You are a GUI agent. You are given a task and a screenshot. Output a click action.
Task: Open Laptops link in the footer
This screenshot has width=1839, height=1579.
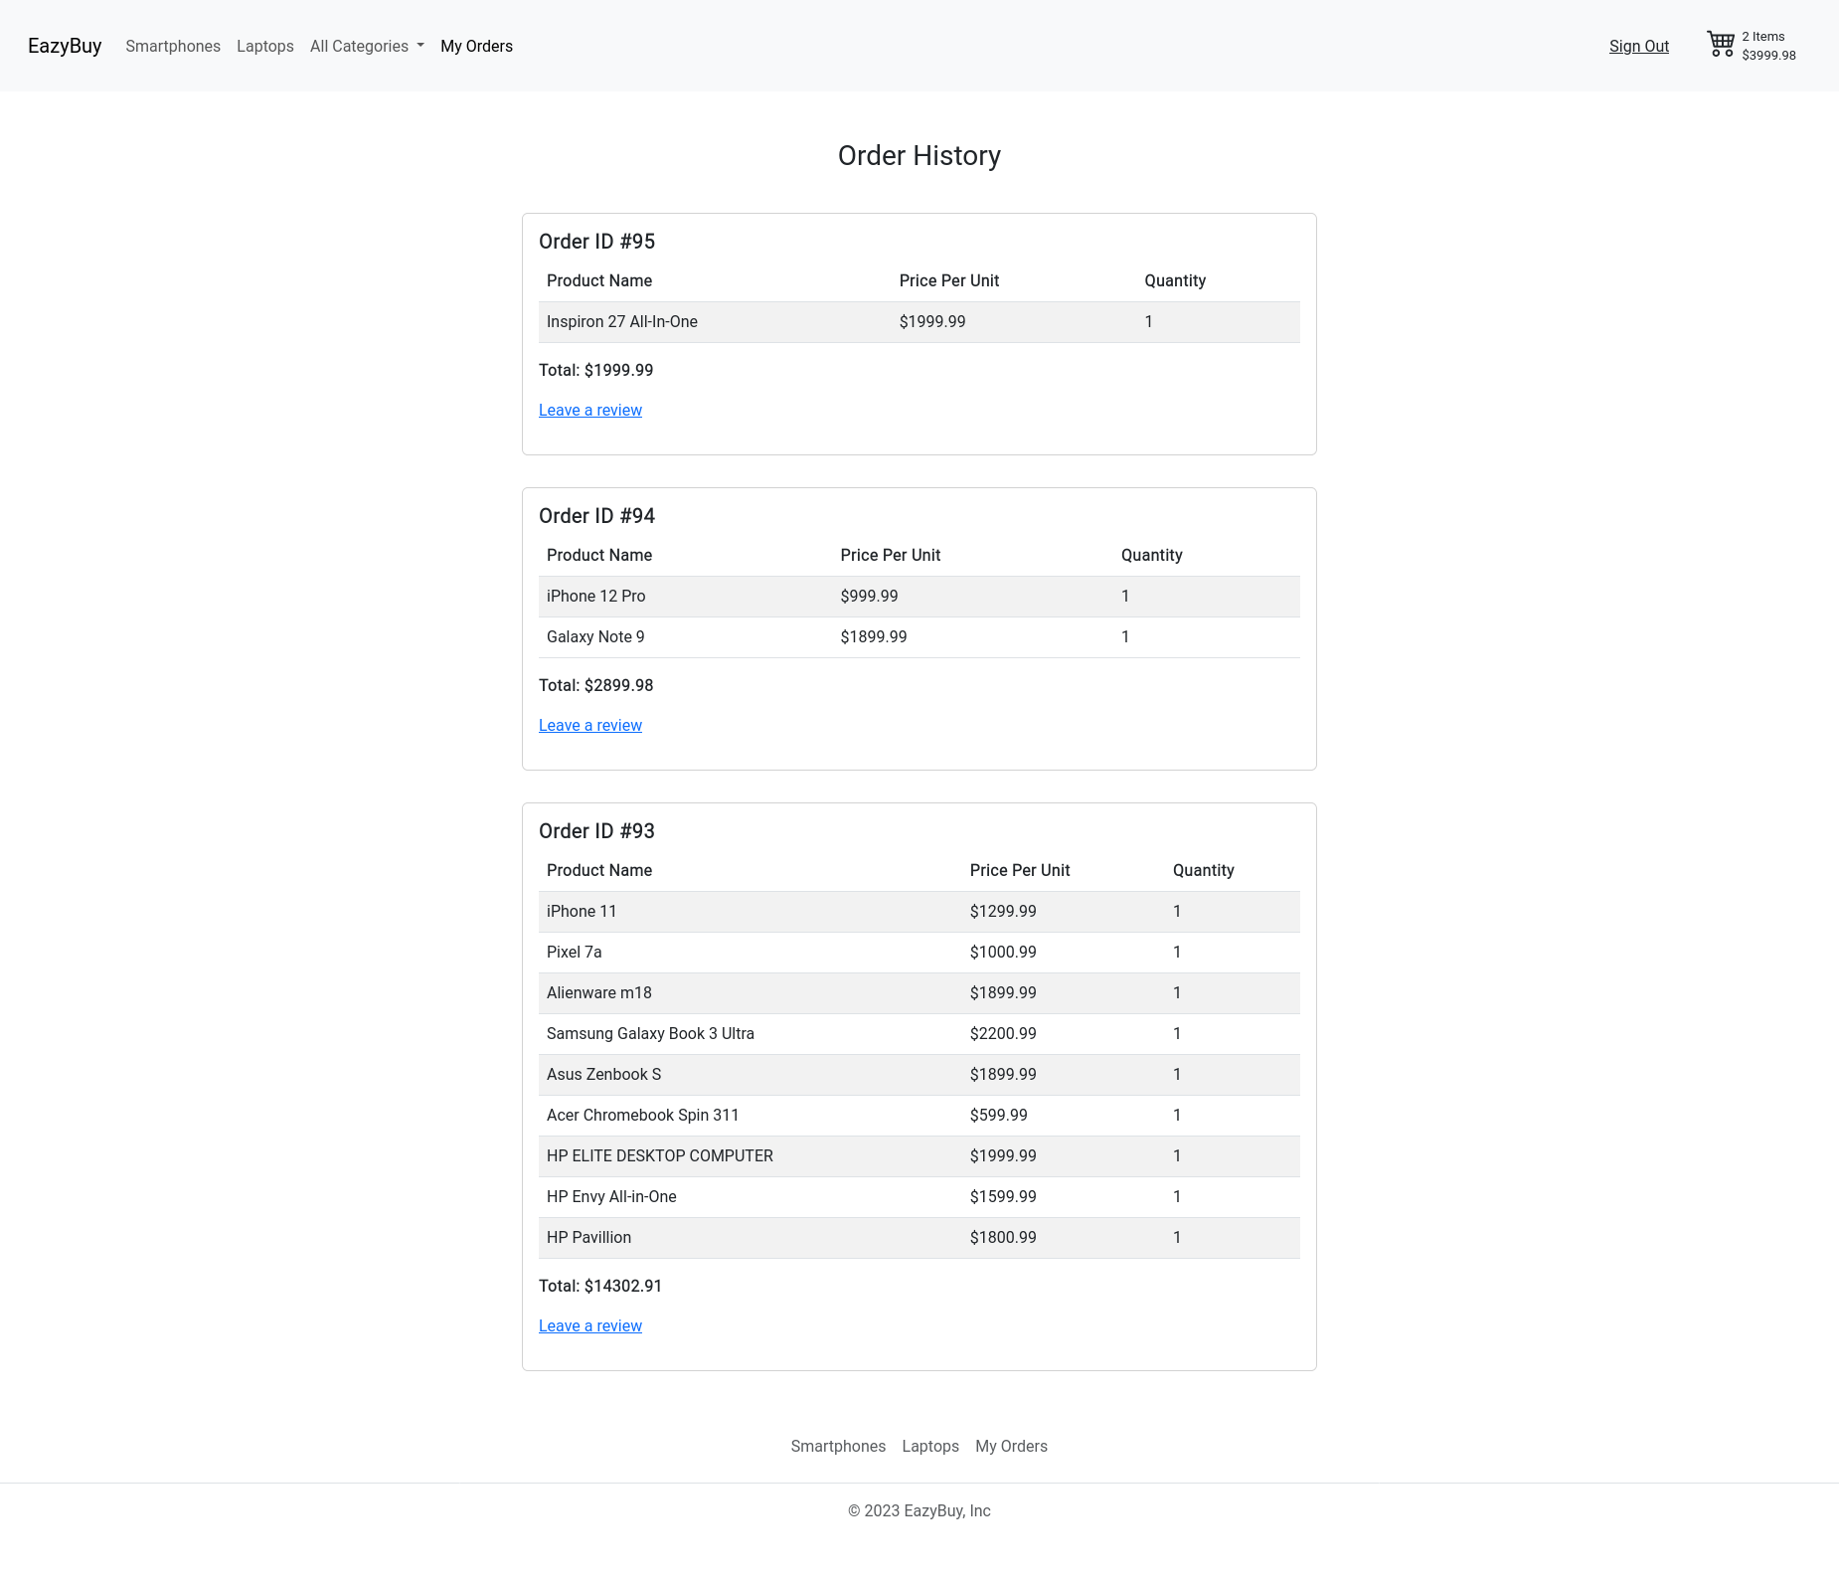[x=930, y=1446]
